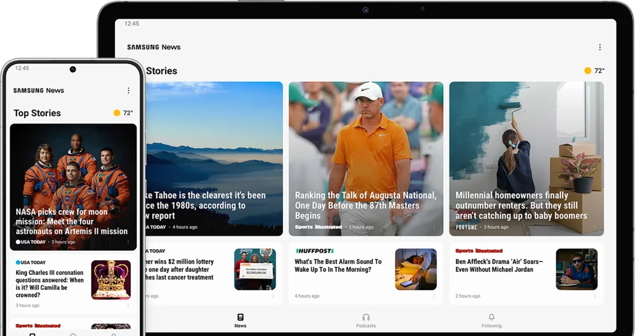Tap the sunny weather icon beside 72°

click(587, 70)
